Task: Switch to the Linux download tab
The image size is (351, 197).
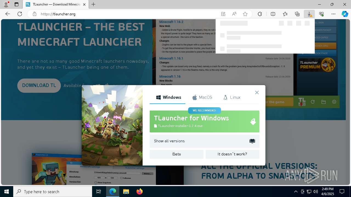Action: click(x=232, y=97)
